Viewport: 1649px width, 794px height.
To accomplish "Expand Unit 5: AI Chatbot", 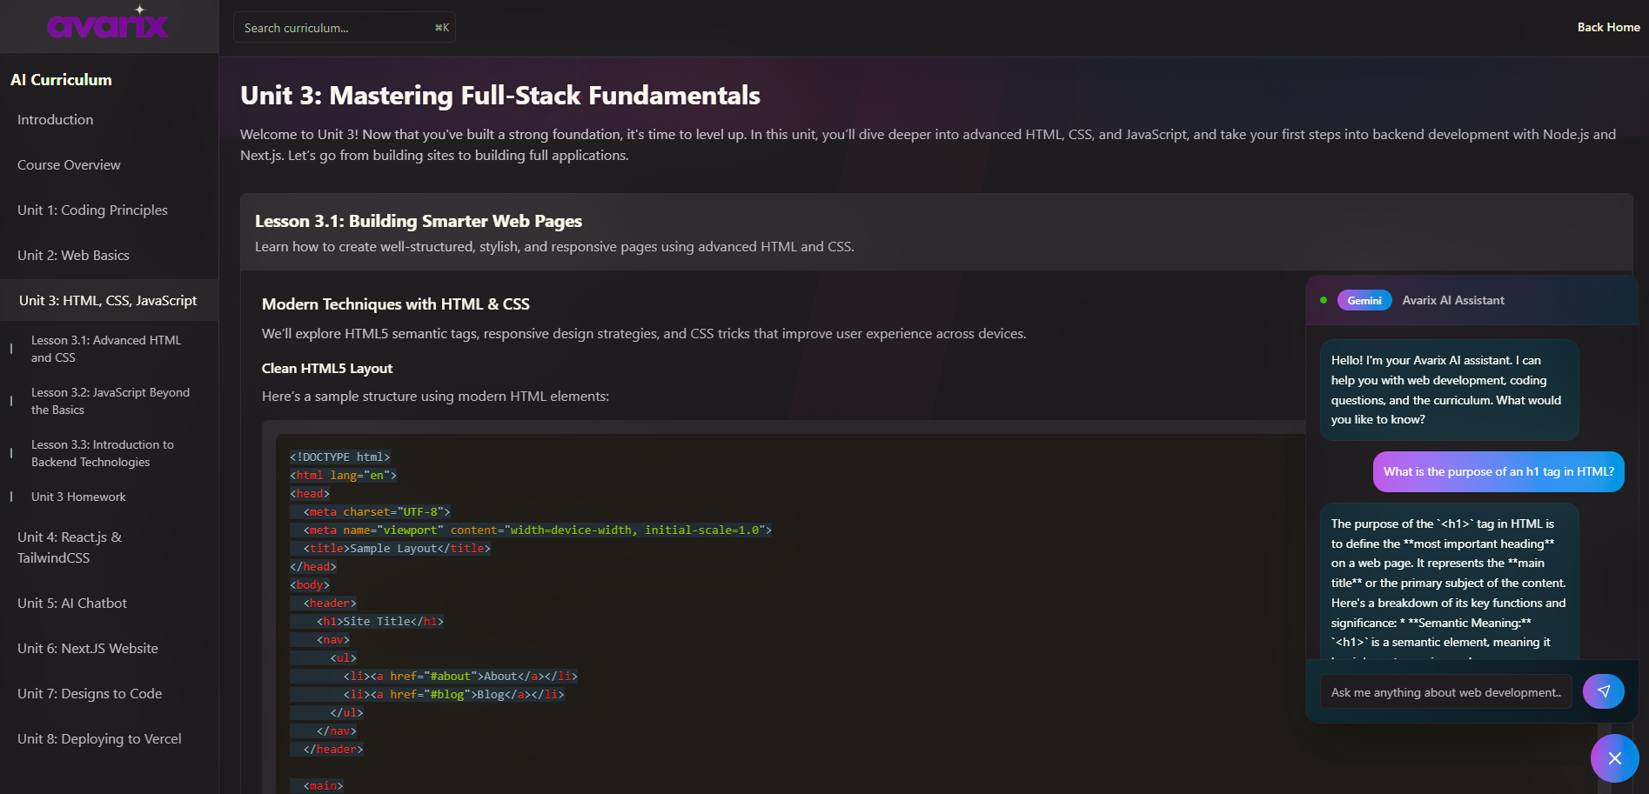I will click(72, 603).
